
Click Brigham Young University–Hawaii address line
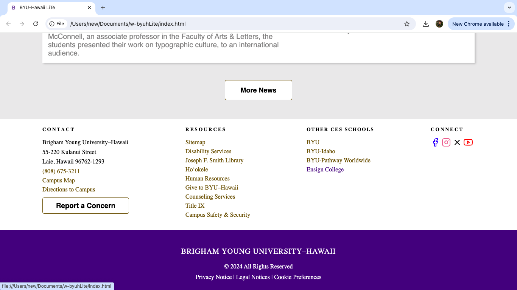pyautogui.click(x=85, y=142)
